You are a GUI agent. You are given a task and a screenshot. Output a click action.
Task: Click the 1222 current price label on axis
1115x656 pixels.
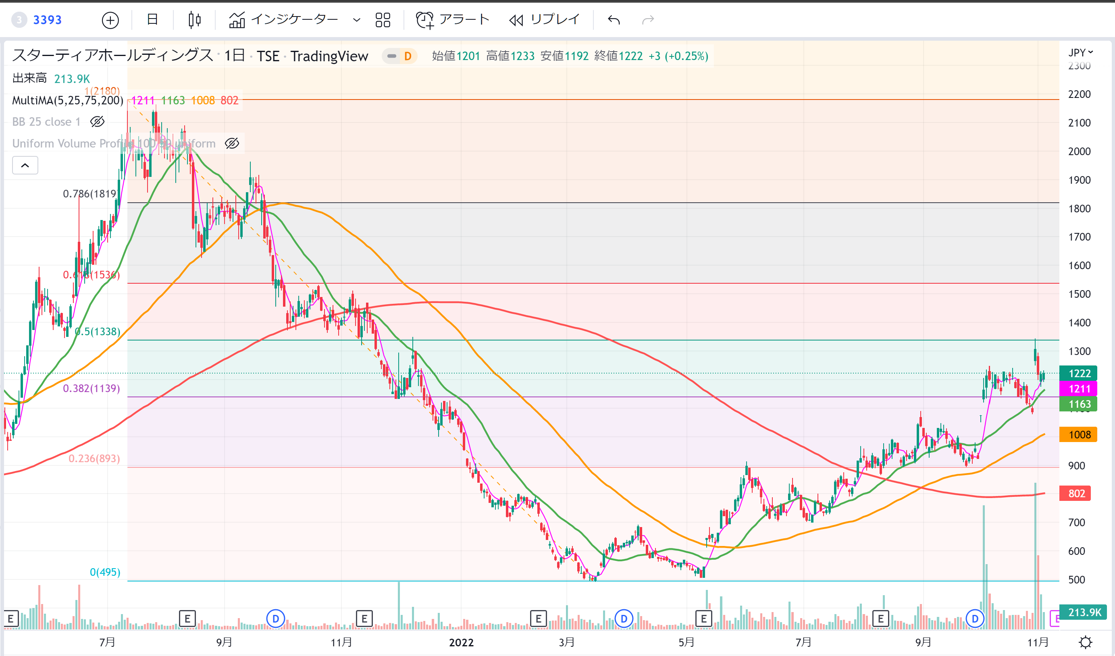[1078, 374]
